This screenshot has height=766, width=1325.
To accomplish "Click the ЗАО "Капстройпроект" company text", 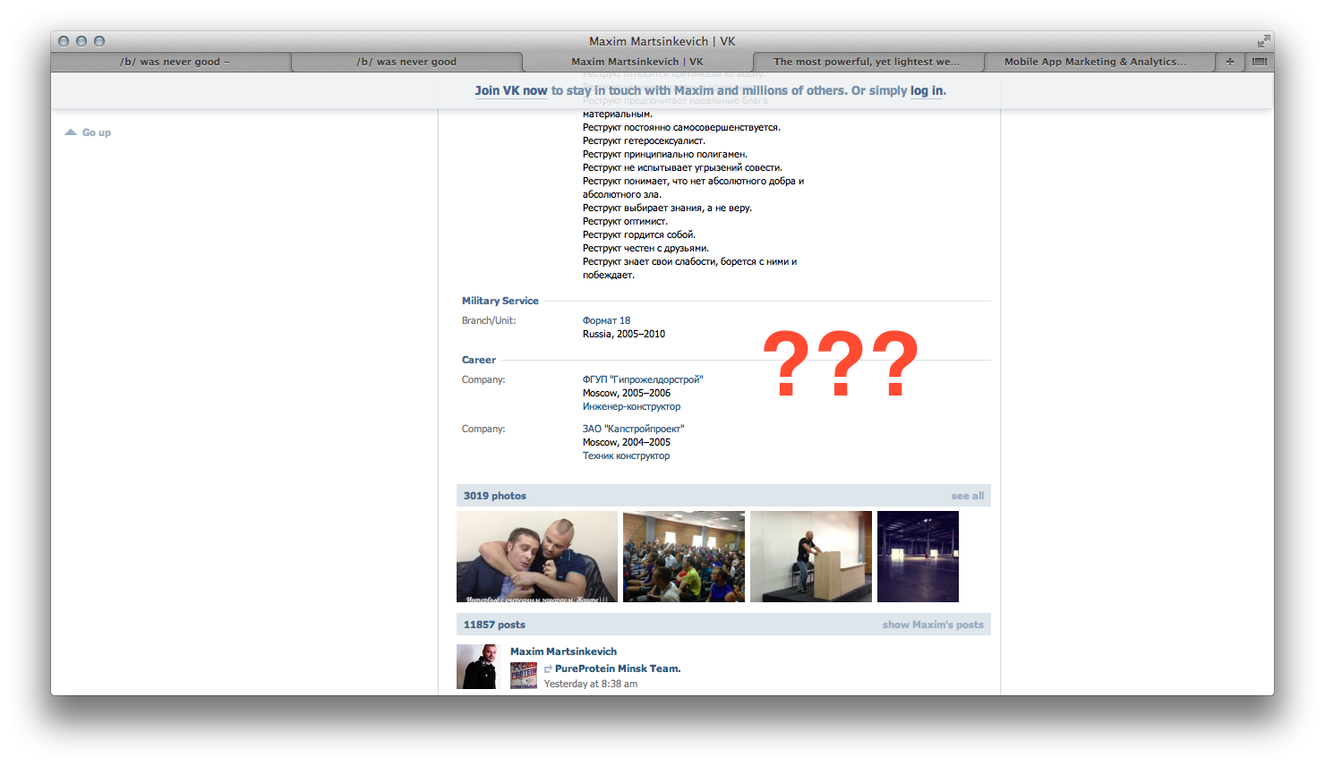I will tap(634, 429).
